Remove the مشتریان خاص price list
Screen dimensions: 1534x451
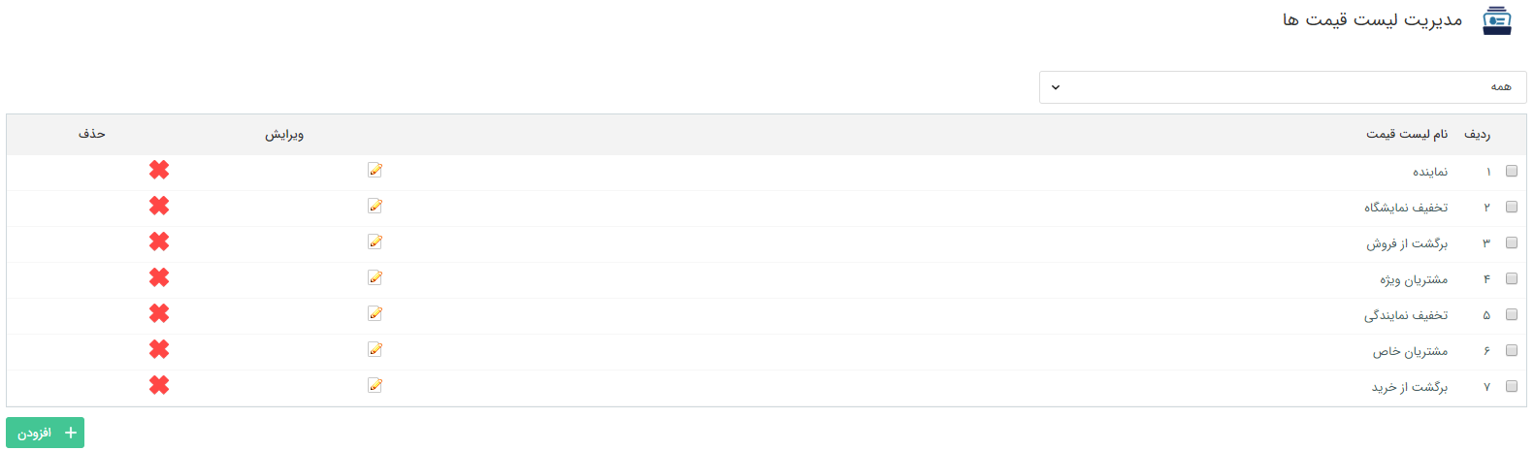click(159, 349)
